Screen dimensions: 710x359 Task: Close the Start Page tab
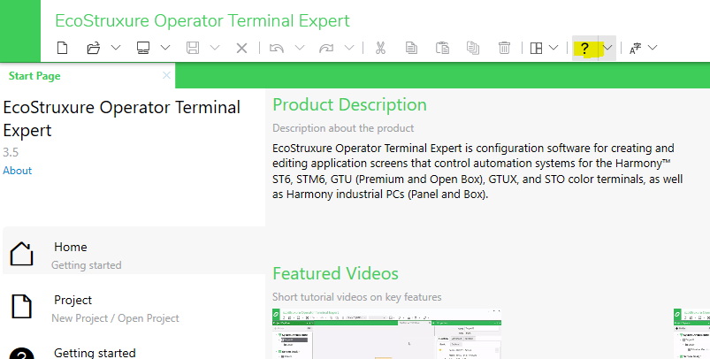166,75
